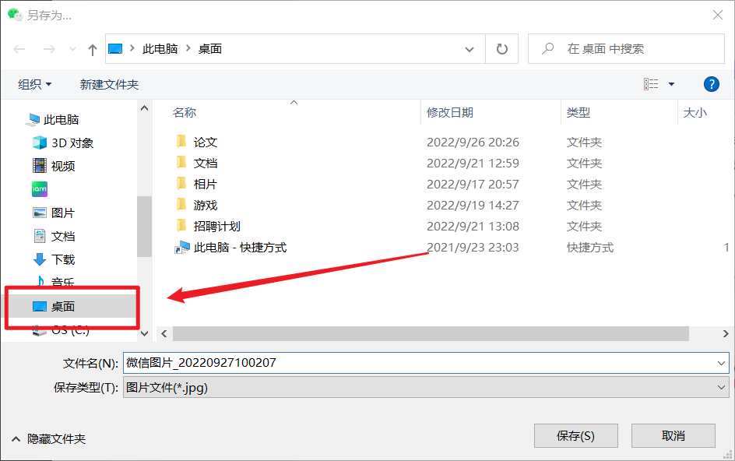Click the Forward navigation arrow

[49, 49]
